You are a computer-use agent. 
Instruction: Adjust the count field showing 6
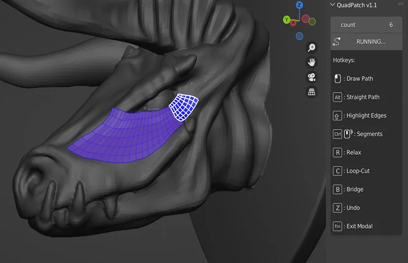point(367,25)
